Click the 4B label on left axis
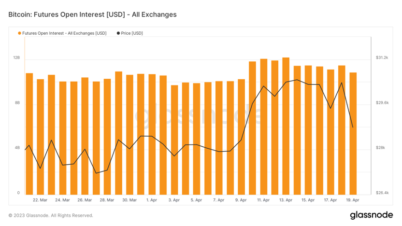The width and height of the screenshot is (402, 226). tap(17, 148)
